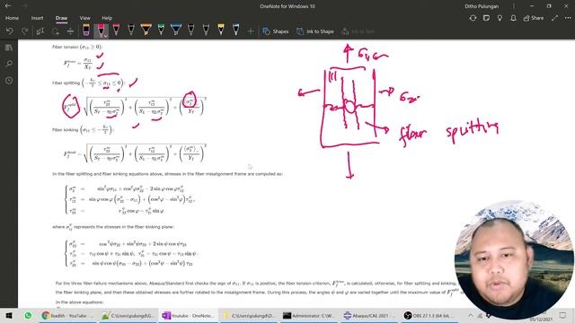Choose the Insert or Remove Space tool
Viewport: 575px width, 323px height.
(x=70, y=31)
